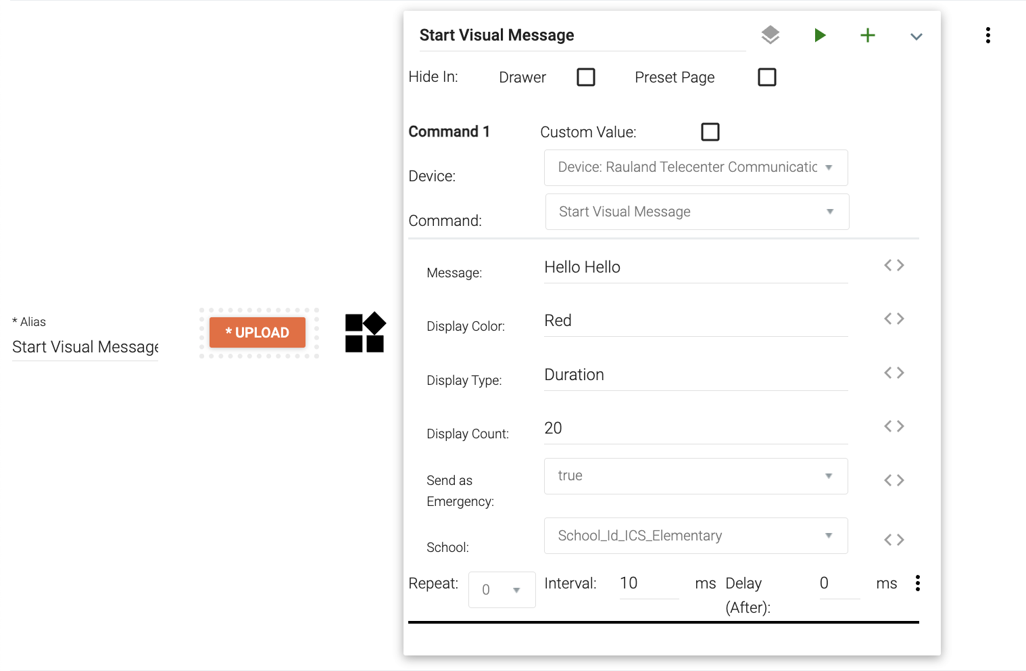Open the Command dropdown showing Start Visual Message

pos(698,212)
